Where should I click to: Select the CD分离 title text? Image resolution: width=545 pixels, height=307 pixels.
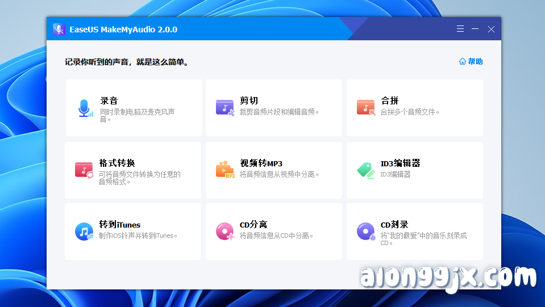click(253, 225)
